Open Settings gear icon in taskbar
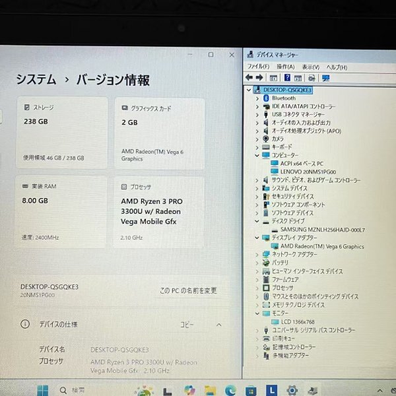 (x=292, y=391)
